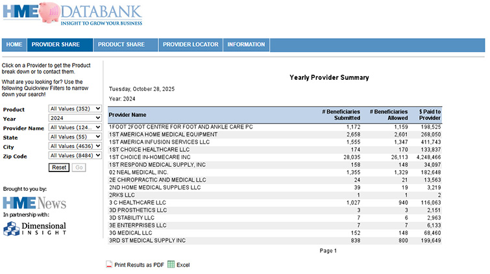Open the Year 2024 dropdown

75,118
